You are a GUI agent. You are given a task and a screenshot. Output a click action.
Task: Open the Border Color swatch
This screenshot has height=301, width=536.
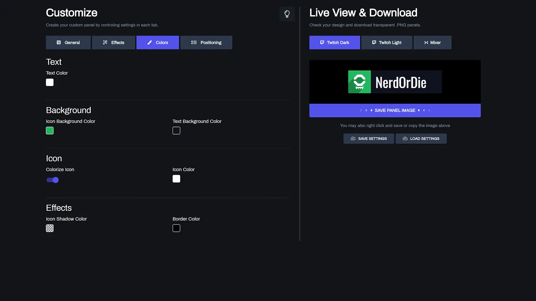point(176,228)
